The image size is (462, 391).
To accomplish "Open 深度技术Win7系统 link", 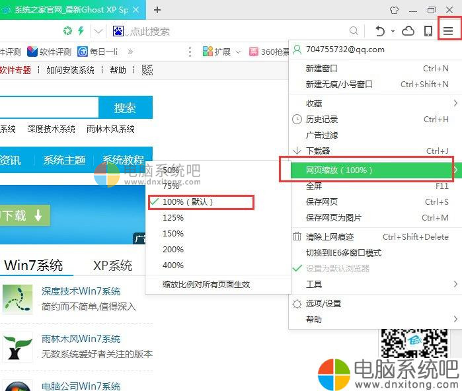I will pos(81,291).
